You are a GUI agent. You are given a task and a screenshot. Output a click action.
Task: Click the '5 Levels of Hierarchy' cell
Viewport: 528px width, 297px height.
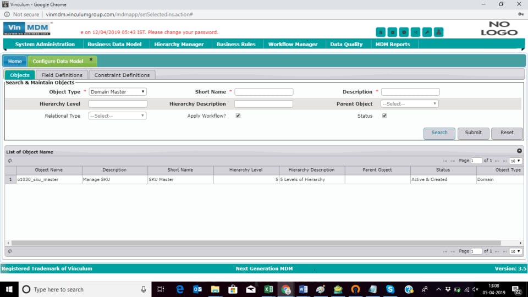coord(311,179)
